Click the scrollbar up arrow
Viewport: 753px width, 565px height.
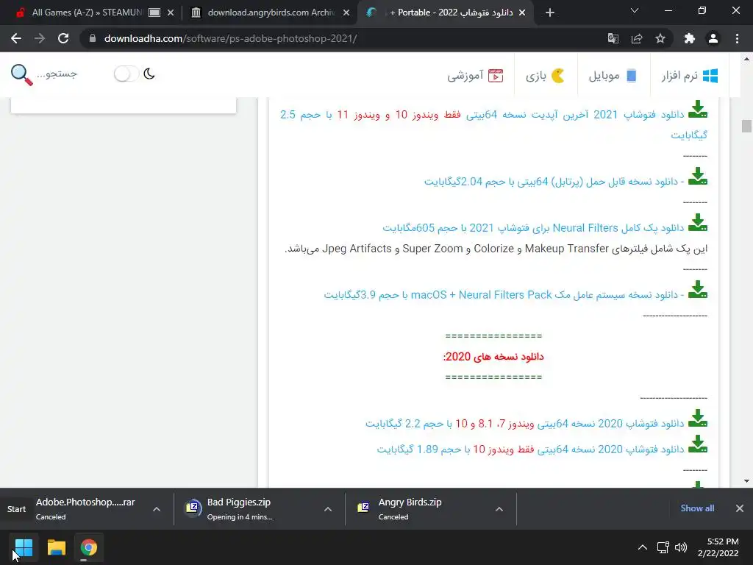point(746,59)
